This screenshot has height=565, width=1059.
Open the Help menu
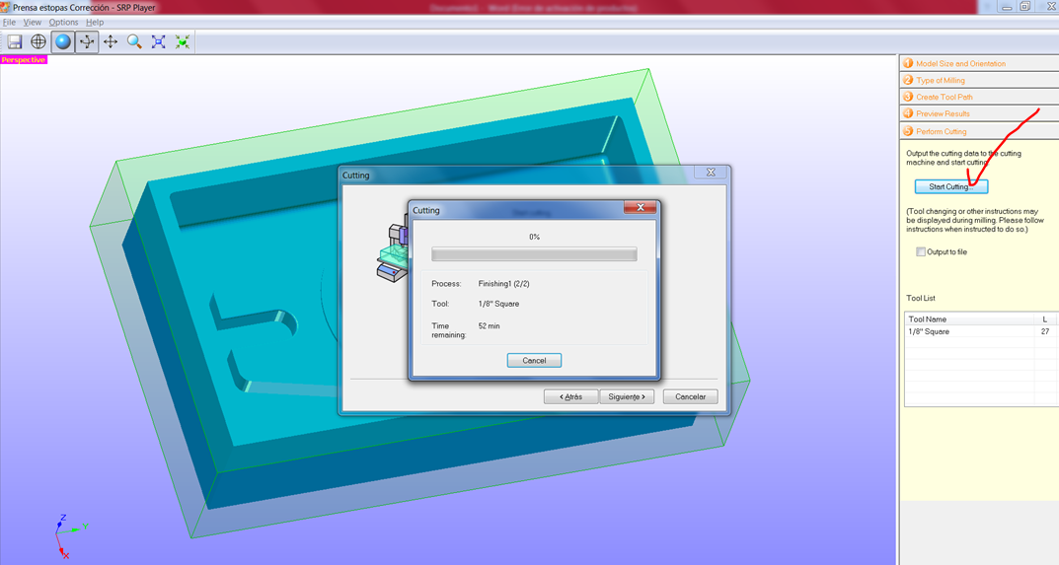(x=95, y=23)
